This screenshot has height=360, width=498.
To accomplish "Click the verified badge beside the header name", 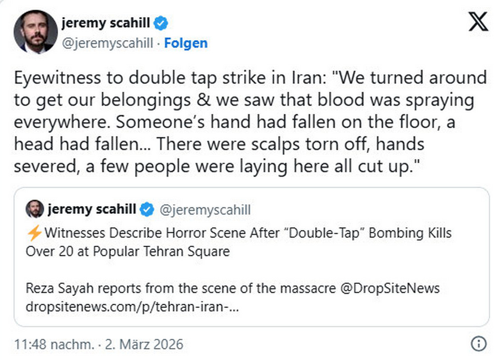I will pos(162,23).
